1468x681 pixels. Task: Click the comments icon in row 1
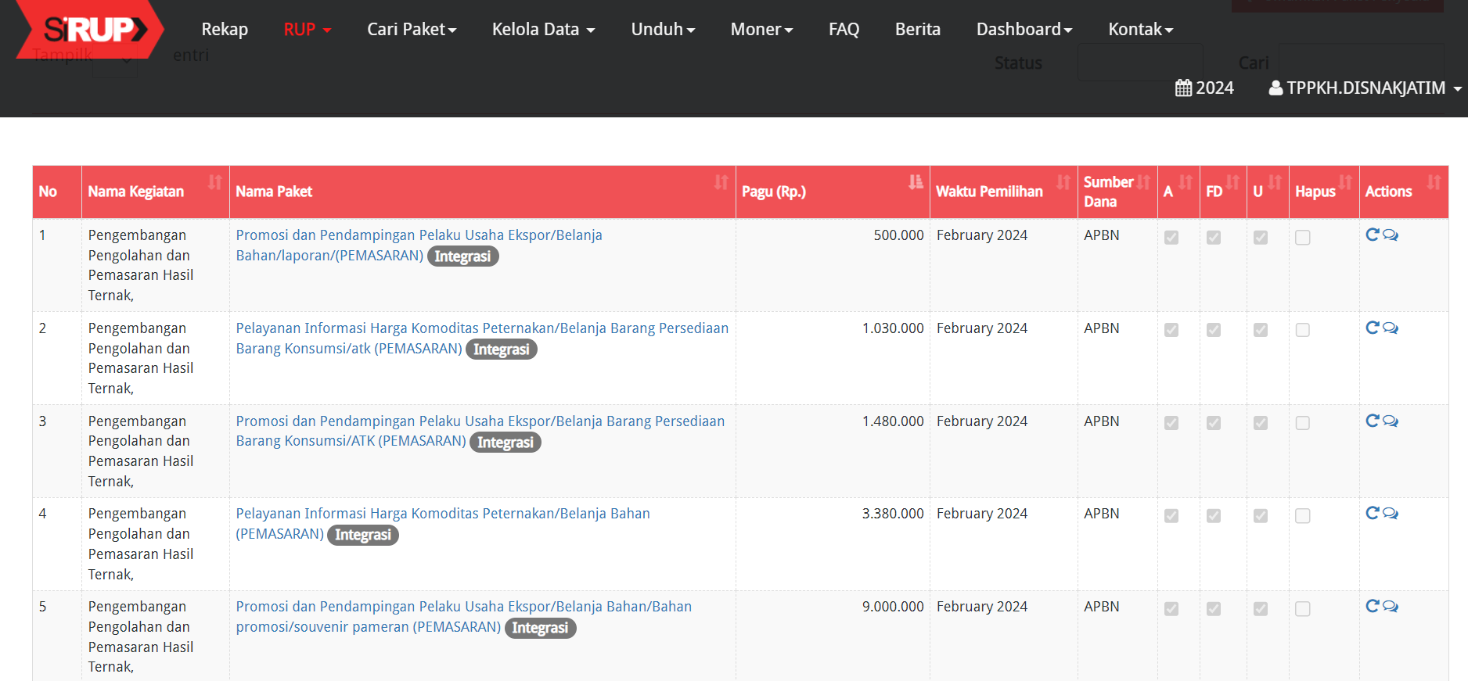tap(1391, 235)
